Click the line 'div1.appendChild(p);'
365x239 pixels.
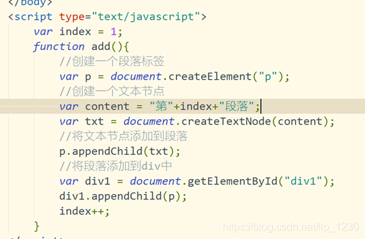pyautogui.click(x=123, y=196)
